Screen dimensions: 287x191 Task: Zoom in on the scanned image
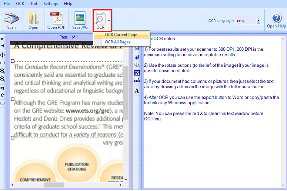pos(3,71)
